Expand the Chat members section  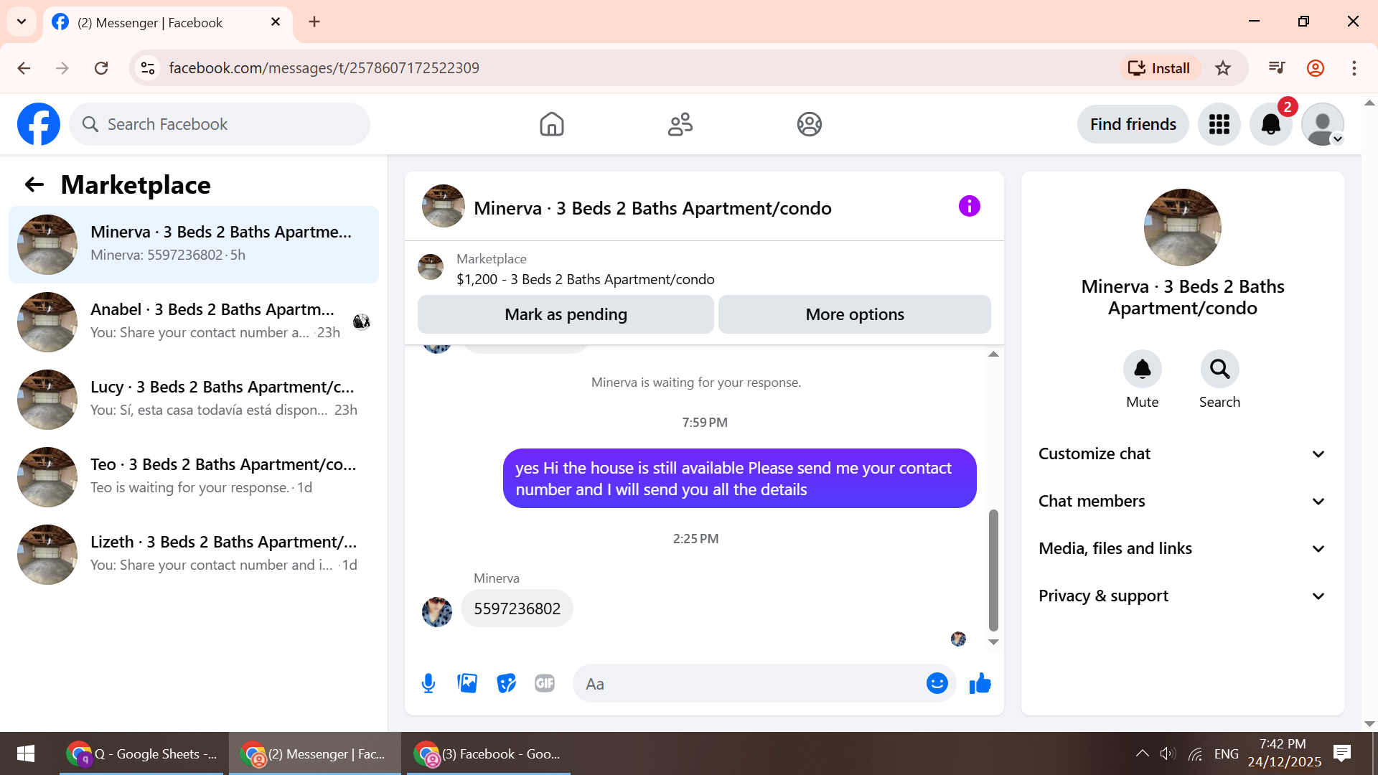pos(1181,502)
